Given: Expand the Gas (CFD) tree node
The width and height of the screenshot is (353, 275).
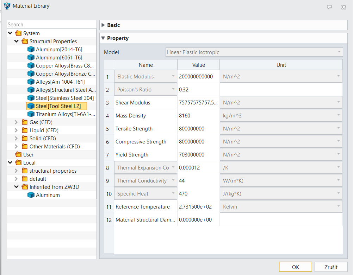Looking at the screenshot, I should [16, 122].
